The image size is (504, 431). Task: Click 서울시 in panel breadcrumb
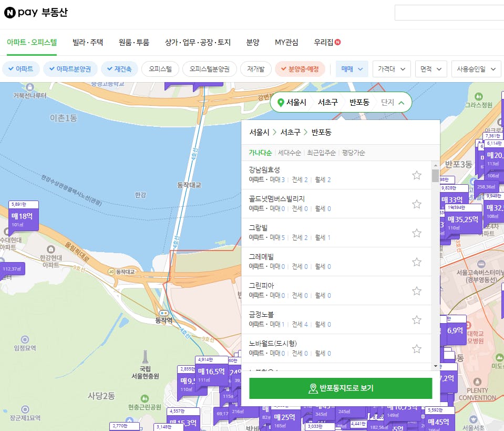(259, 132)
